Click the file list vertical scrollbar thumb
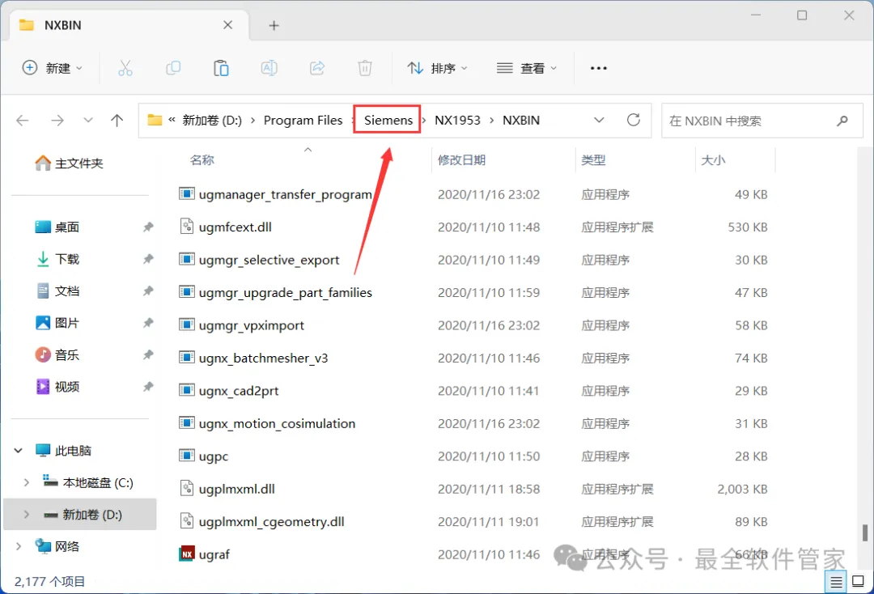Viewport: 874px width, 594px height. 864,532
